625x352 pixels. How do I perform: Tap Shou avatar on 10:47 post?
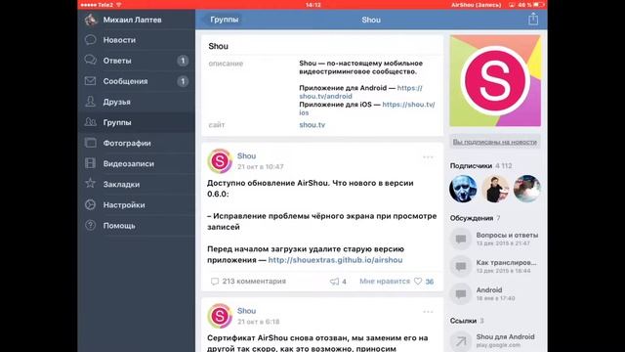220,160
